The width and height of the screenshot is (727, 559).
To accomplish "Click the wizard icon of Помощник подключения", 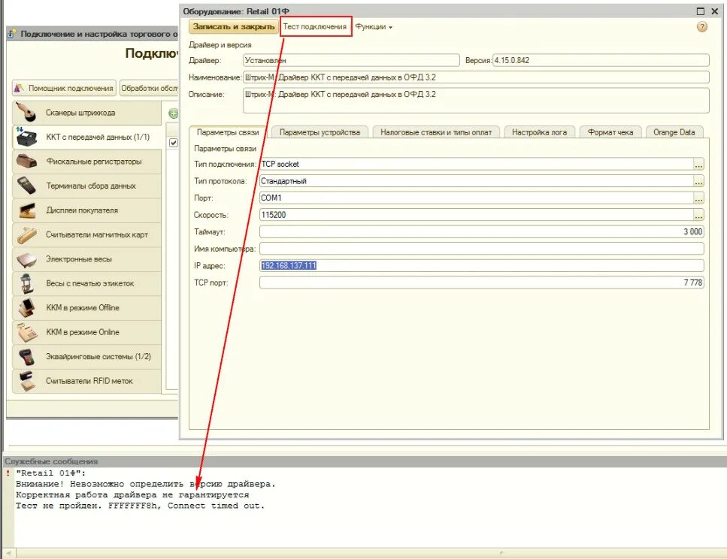I will (x=19, y=88).
